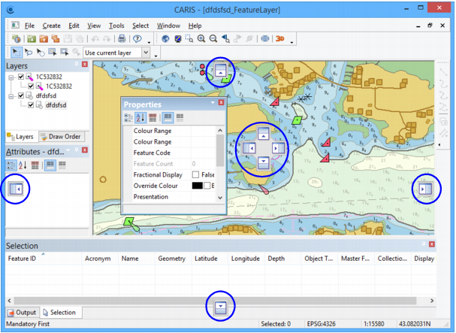This screenshot has height=333, width=456.
Task: Collapse the 1C532832 layer tree node
Action: (x=11, y=77)
